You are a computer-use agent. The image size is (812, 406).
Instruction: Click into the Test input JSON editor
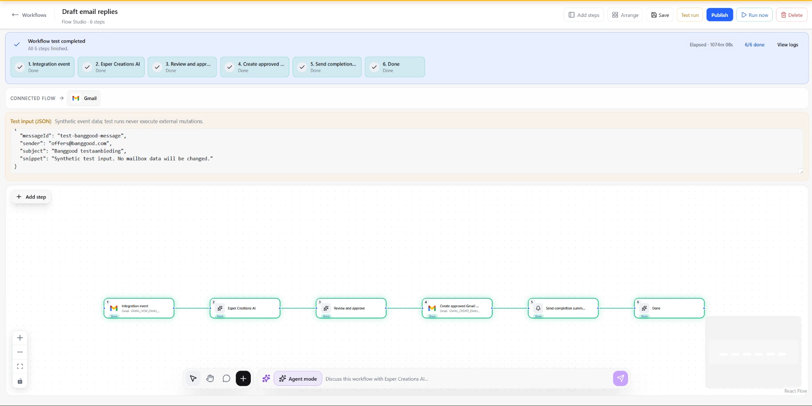coord(407,151)
